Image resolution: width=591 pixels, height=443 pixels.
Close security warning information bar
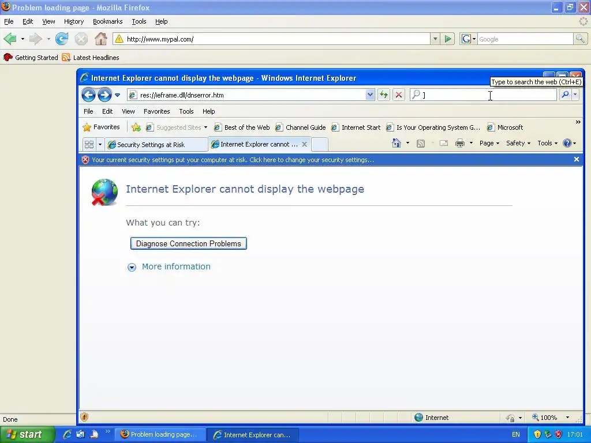tap(577, 159)
